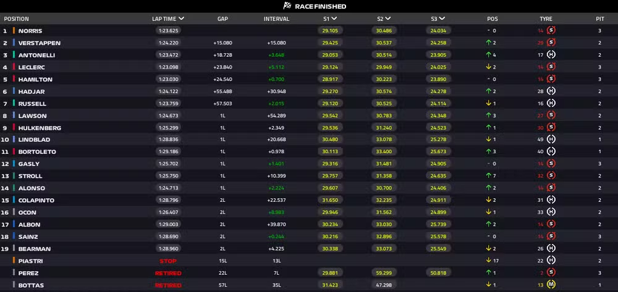Click Hamilton's soft tyre compound icon

[x=551, y=79]
